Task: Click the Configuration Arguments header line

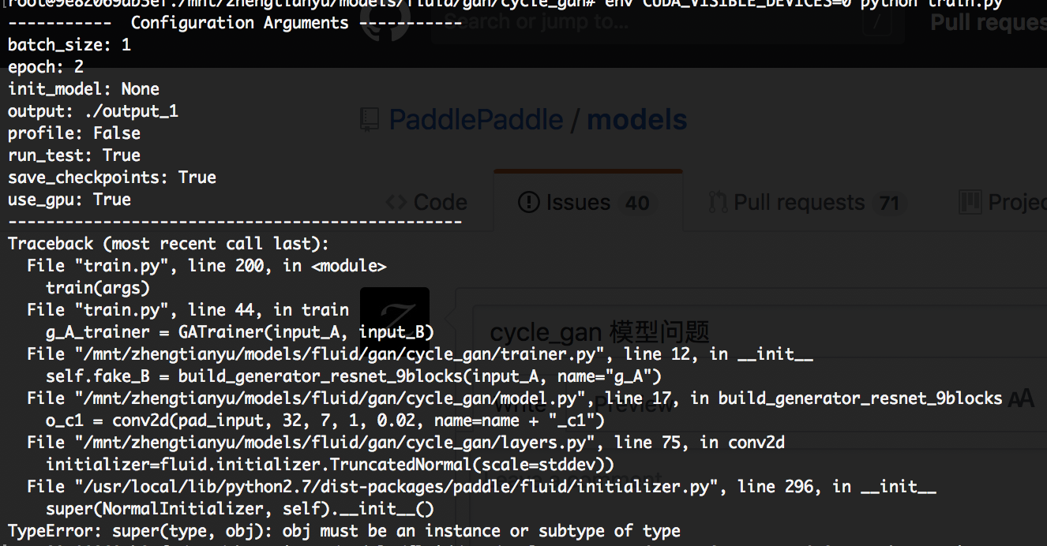Action: click(235, 23)
